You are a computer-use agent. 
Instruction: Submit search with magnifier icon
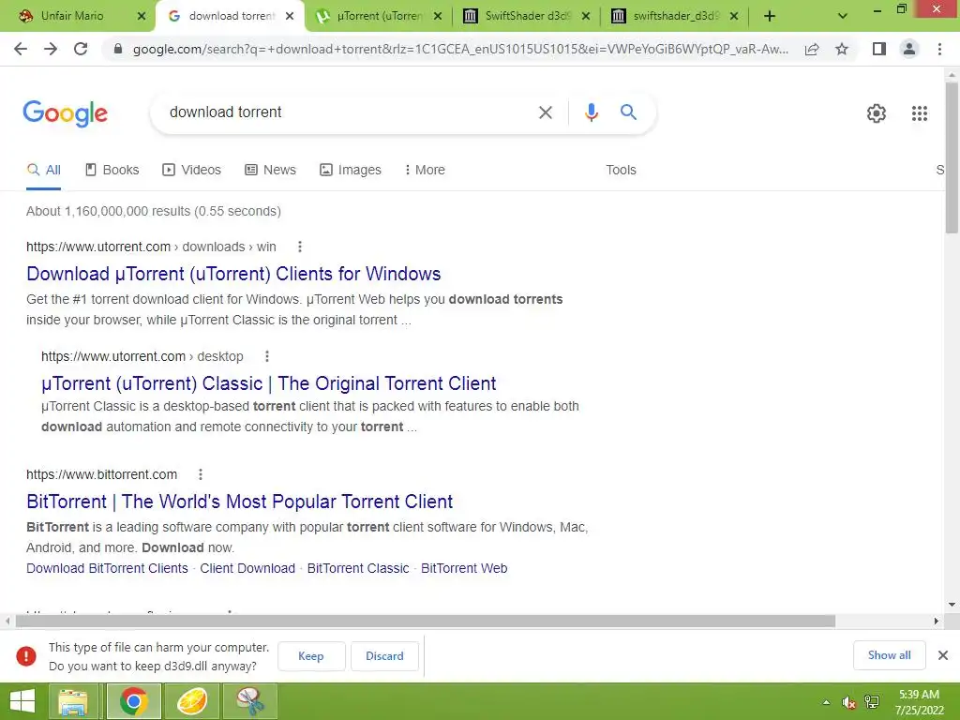click(x=628, y=112)
